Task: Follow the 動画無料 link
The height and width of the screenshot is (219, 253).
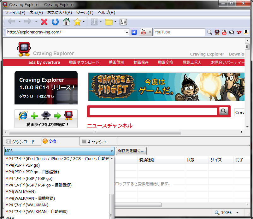Action: tap(116, 62)
